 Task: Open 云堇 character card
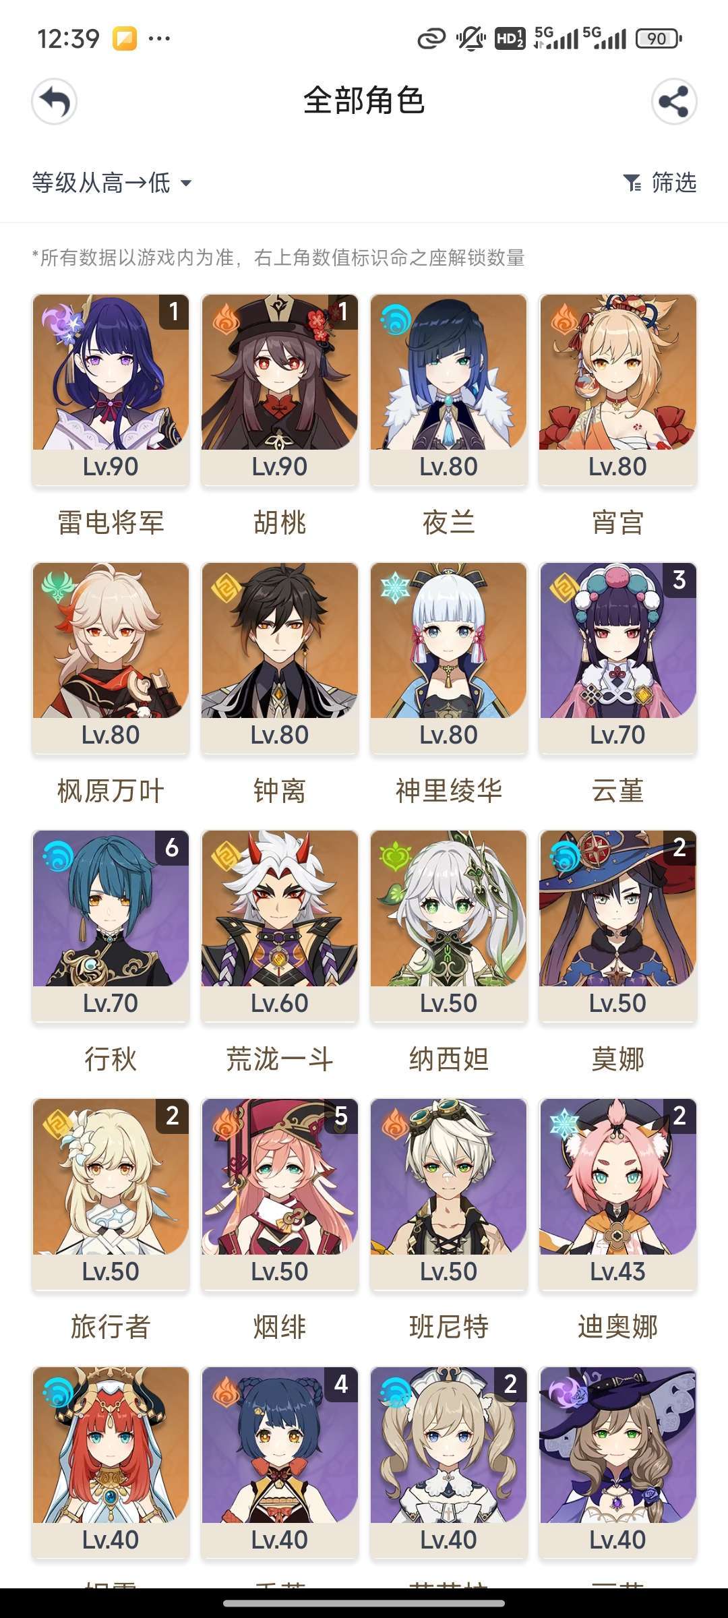617,658
